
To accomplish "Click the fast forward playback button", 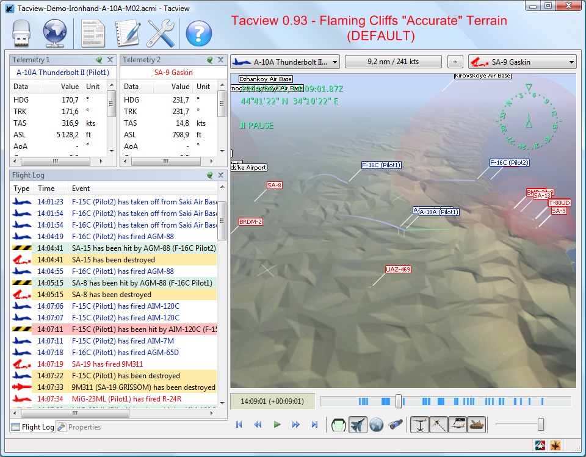I will tap(295, 425).
